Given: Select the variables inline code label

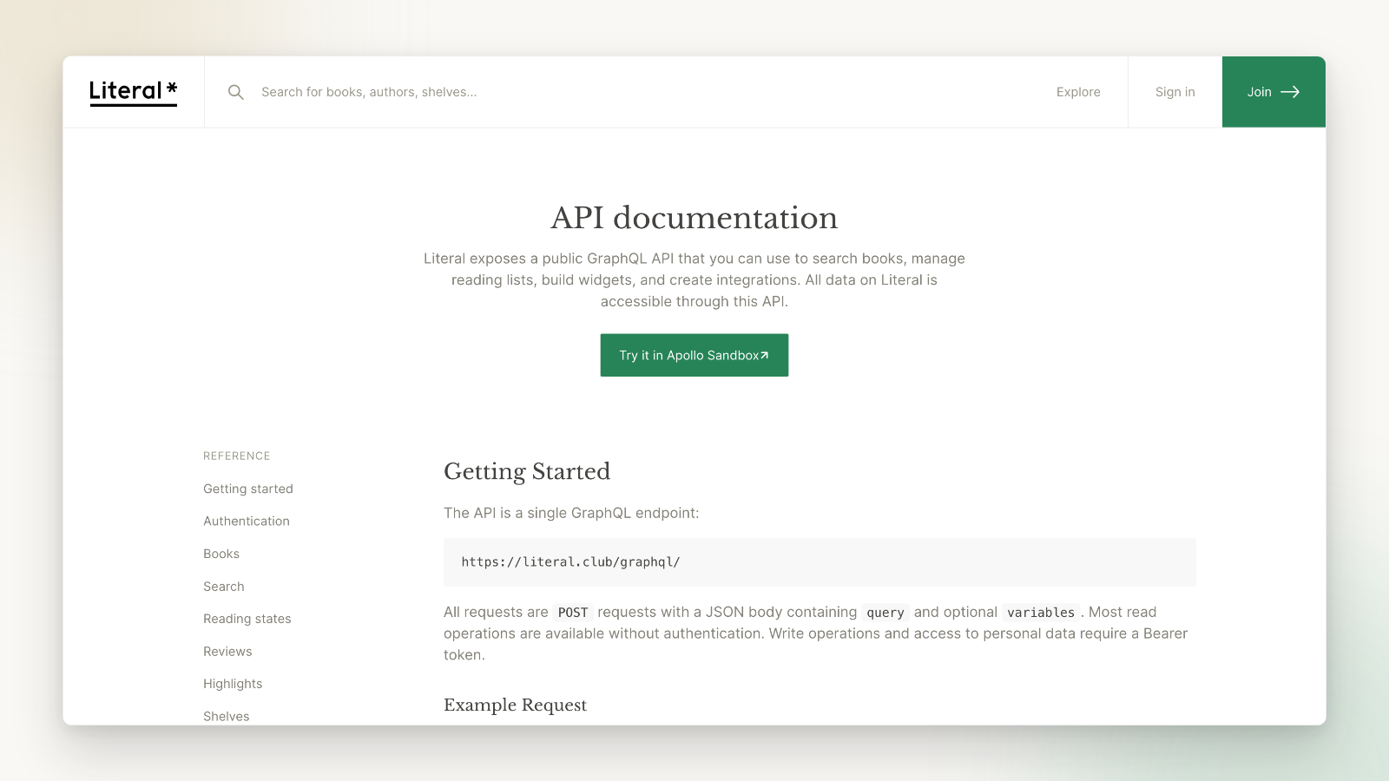Looking at the screenshot, I should [x=1041, y=613].
